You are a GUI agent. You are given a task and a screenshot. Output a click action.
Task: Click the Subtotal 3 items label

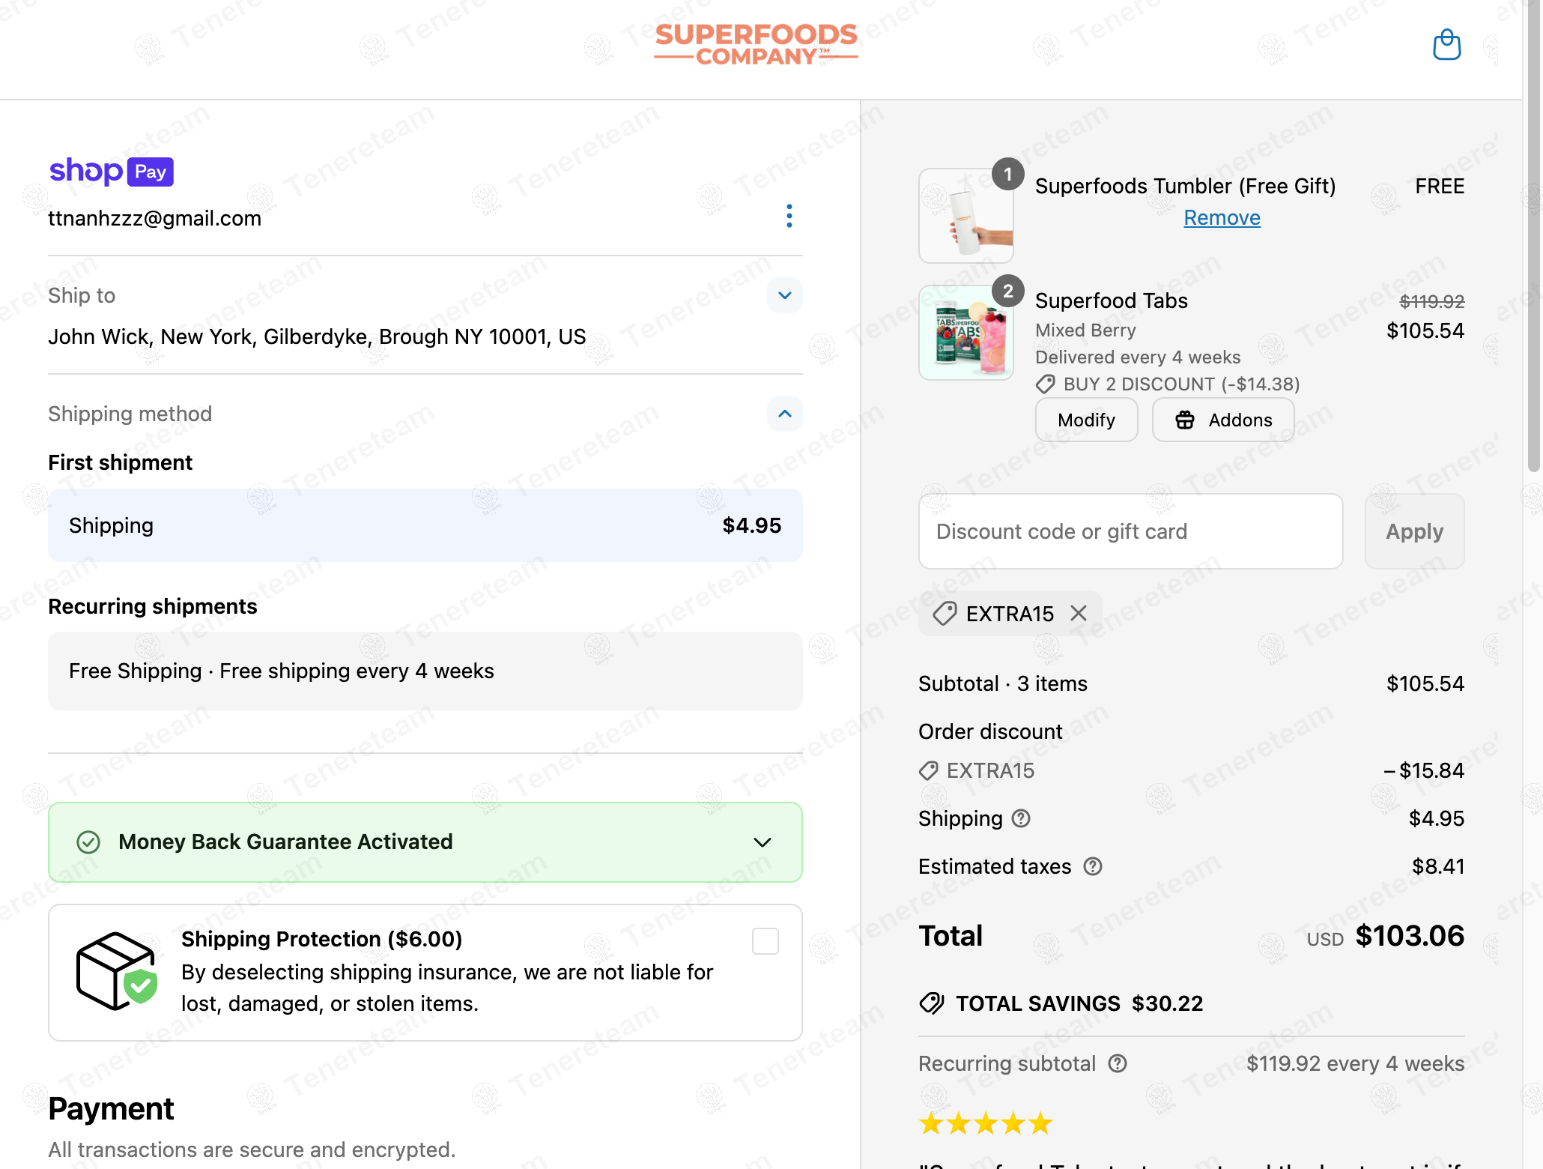[1003, 683]
